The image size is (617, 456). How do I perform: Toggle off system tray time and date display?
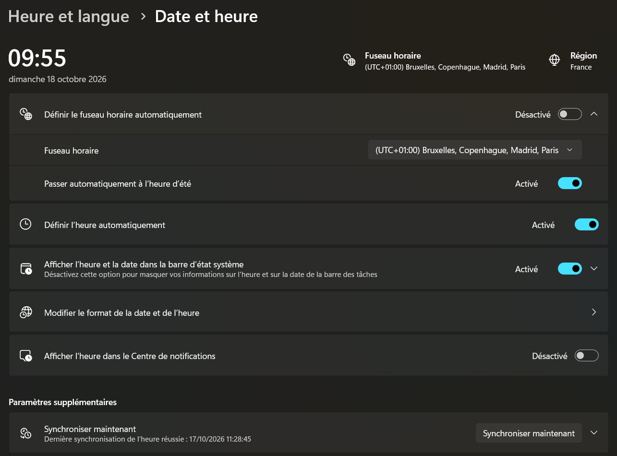coord(570,269)
